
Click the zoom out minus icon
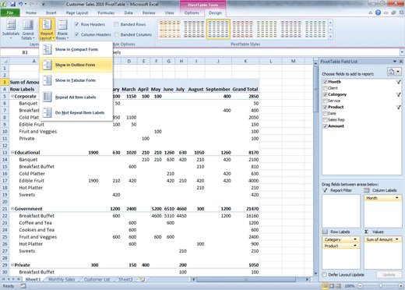360,286
